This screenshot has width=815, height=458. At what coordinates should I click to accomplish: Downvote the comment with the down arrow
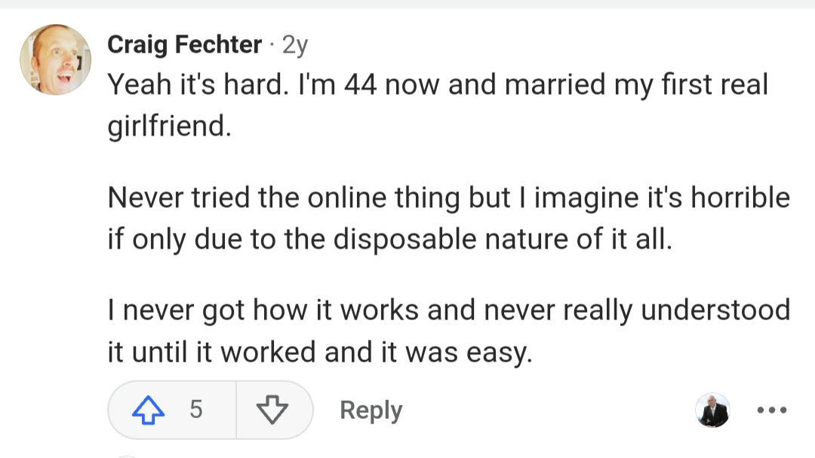point(272,410)
